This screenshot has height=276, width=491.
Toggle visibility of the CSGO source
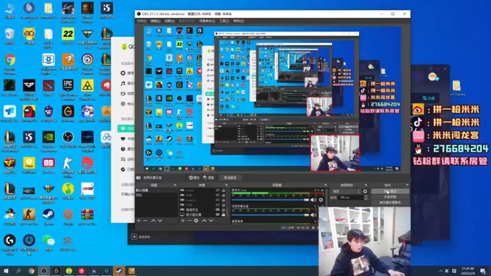click(218, 205)
